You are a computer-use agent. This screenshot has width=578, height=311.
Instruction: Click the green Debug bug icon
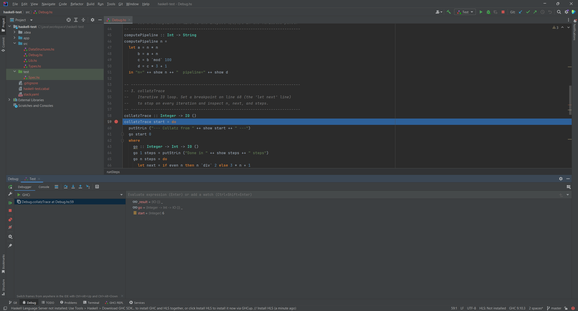coord(488,12)
